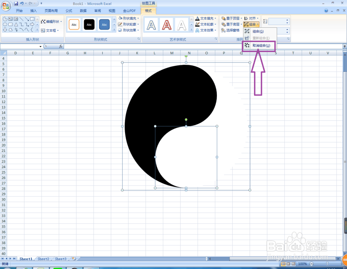Increase shape height with spinner up arrow
This screenshot has width=347, height=269.
pos(287,20)
